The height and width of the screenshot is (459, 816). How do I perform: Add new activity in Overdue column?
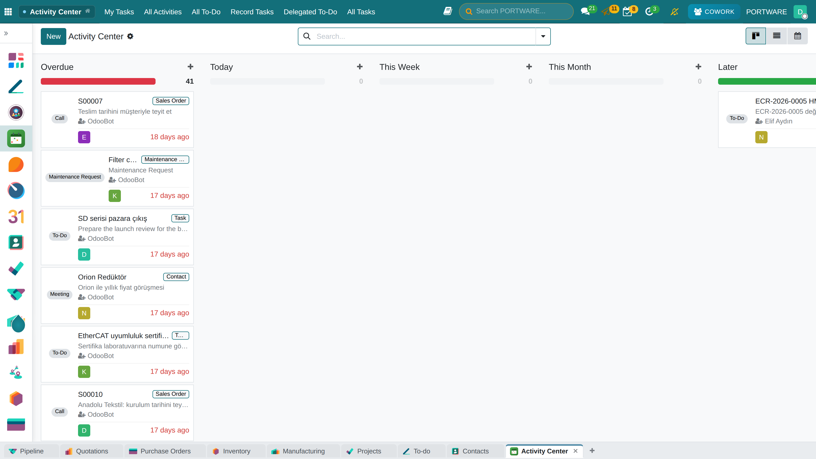click(190, 67)
